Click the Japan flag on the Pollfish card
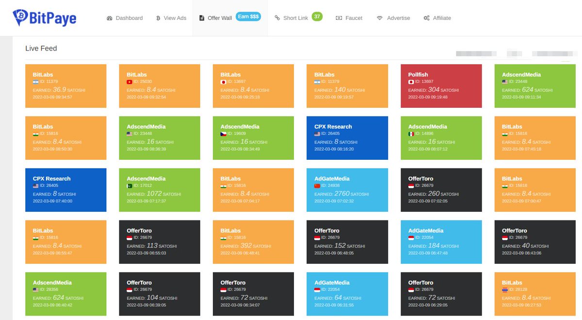 411,82
